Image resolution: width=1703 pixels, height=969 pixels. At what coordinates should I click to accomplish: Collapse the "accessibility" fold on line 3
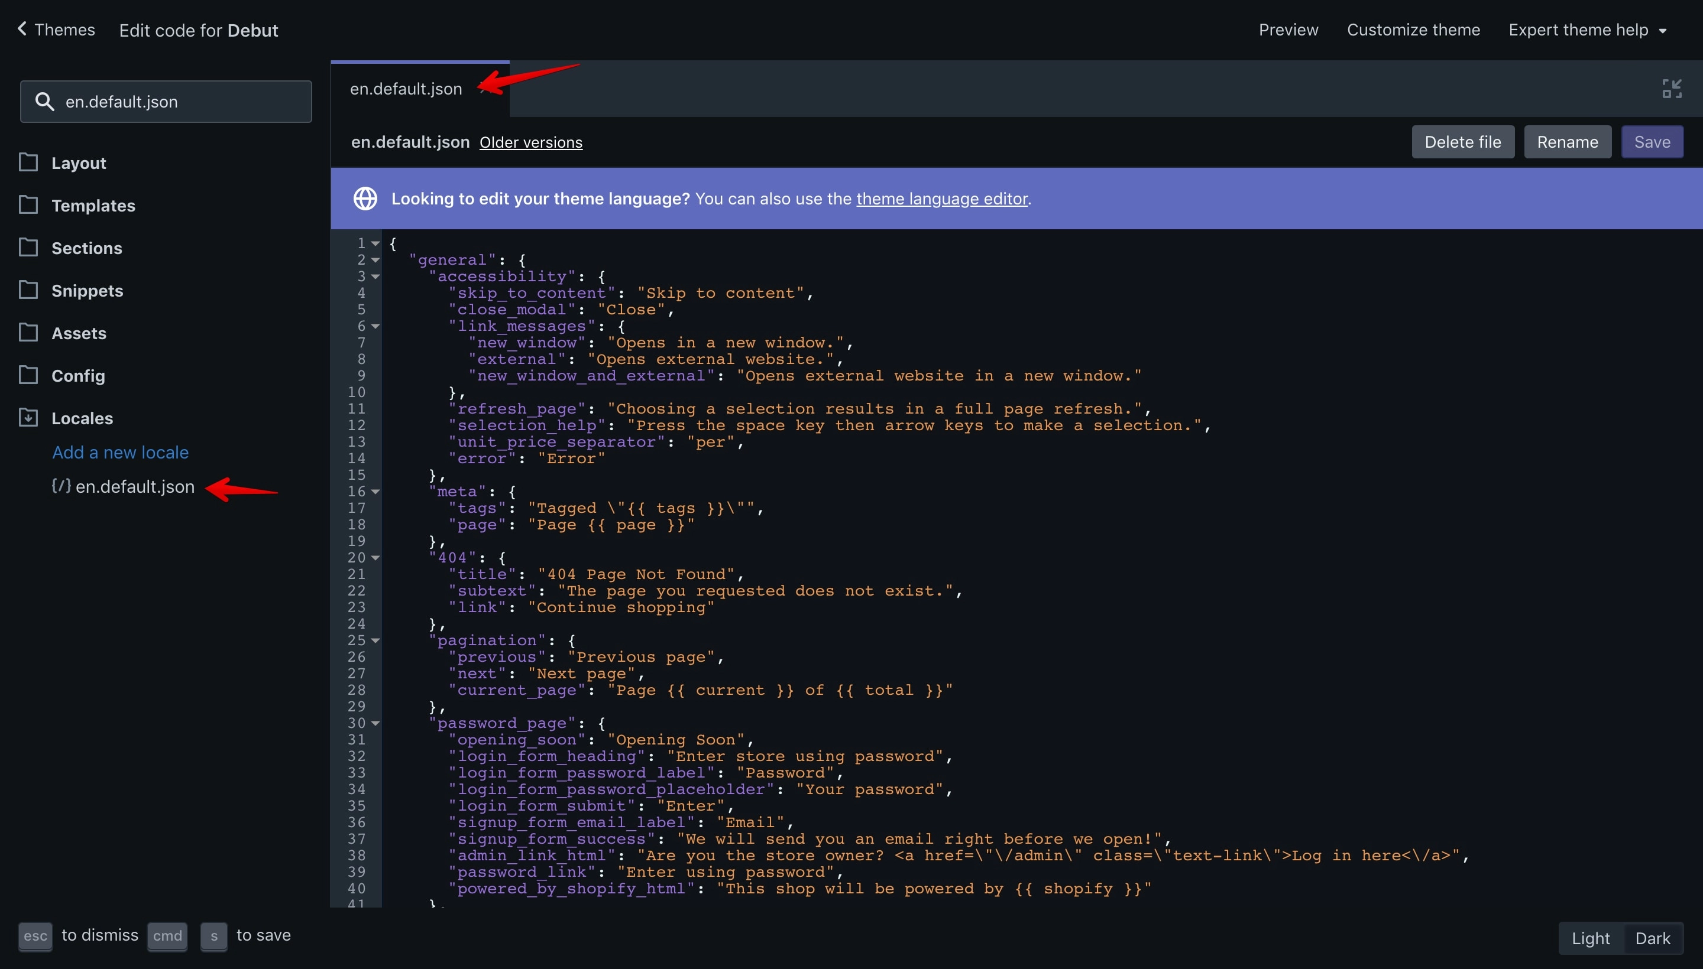click(x=375, y=277)
